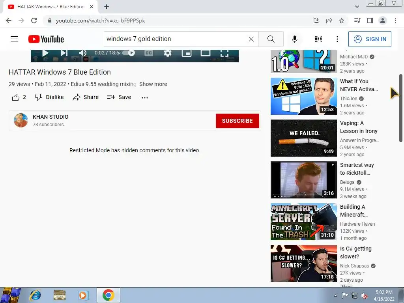Save video to a playlist
Screen dimensions: 404x303
pyautogui.click(x=119, y=97)
